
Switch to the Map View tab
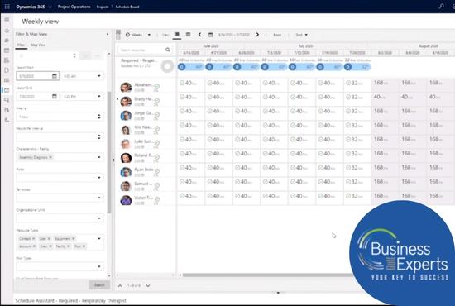(x=38, y=45)
